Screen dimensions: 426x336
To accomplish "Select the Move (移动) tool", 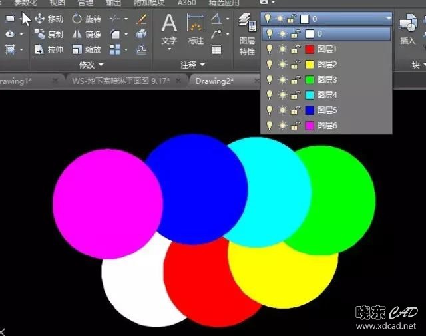I will [49, 19].
